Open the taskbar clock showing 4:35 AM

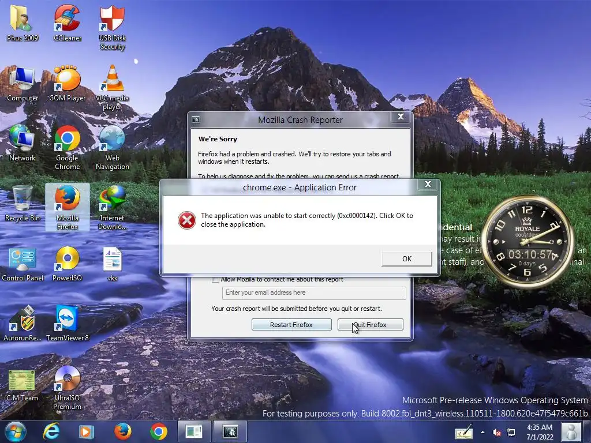(540, 431)
